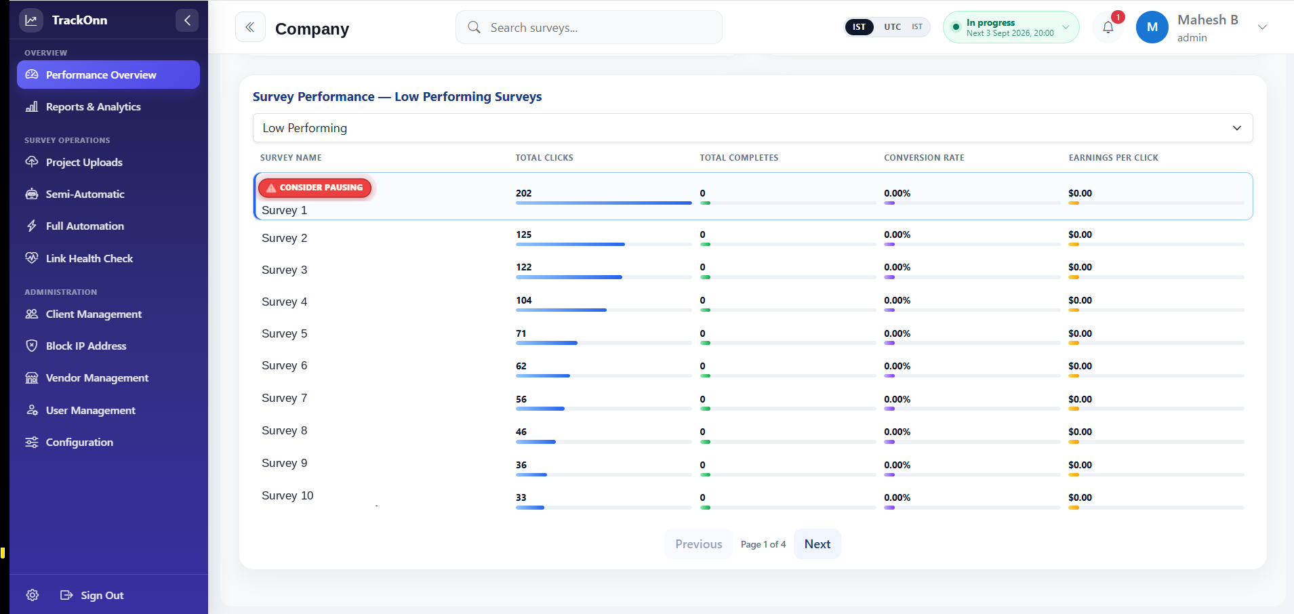Switch the timezone toggle to IST
The image size is (1294, 614).
coord(859,27)
